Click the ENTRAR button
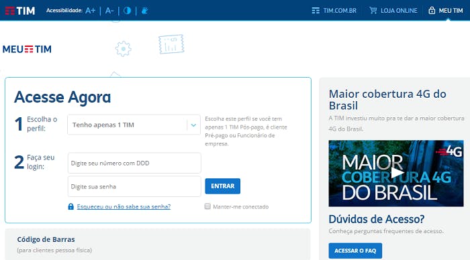470x260 pixels. [222, 186]
